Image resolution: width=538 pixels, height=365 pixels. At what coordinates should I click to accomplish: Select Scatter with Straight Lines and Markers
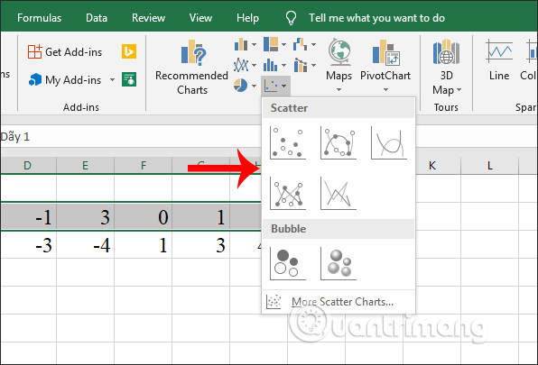pos(288,193)
